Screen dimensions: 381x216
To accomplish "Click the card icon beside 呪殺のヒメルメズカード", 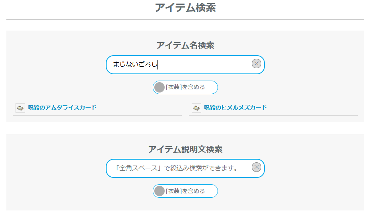I will coord(196,108).
